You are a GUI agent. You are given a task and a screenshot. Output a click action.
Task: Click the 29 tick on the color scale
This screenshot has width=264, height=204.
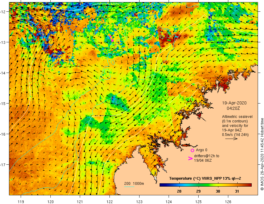198,191
